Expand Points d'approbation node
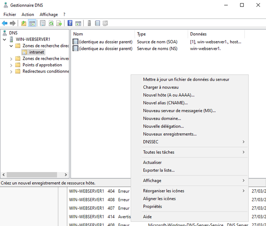 pos(11,65)
